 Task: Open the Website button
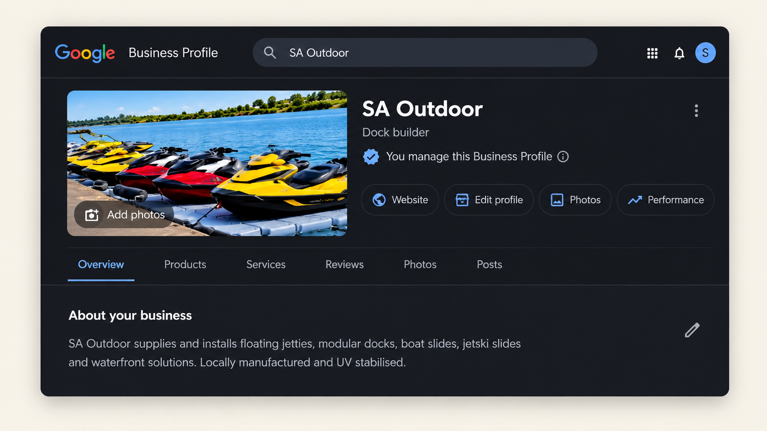click(x=400, y=200)
